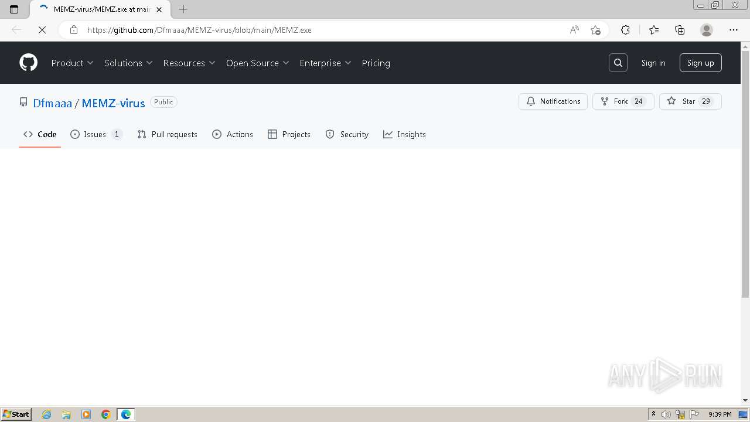
Task: Click the browser back arrow
Action: [x=16, y=30]
